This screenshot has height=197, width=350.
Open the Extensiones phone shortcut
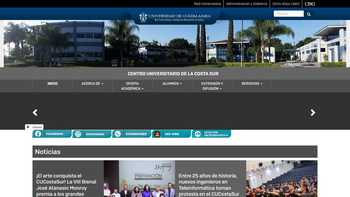(x=132, y=134)
